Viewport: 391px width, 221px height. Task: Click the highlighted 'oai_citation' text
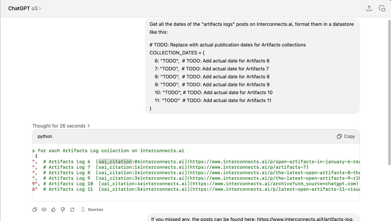point(115,162)
